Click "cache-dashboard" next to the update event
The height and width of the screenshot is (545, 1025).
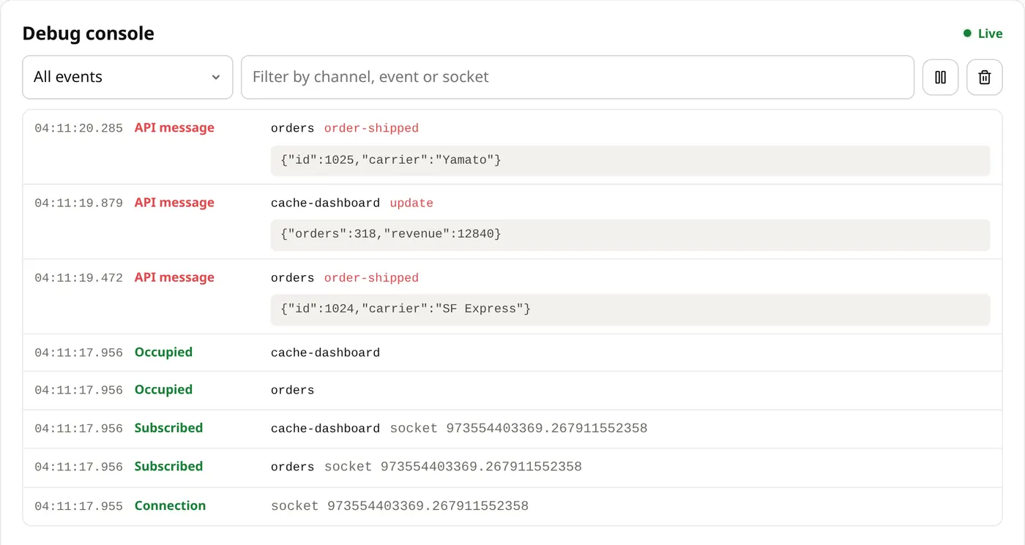point(325,203)
